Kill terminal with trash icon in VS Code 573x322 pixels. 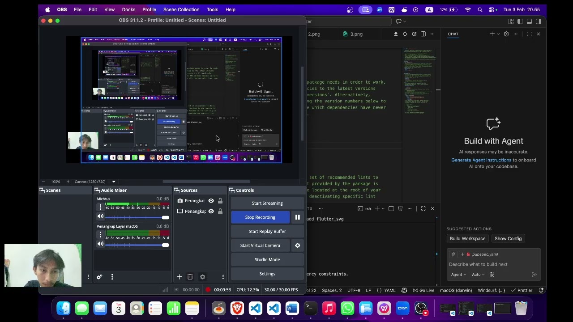400,208
